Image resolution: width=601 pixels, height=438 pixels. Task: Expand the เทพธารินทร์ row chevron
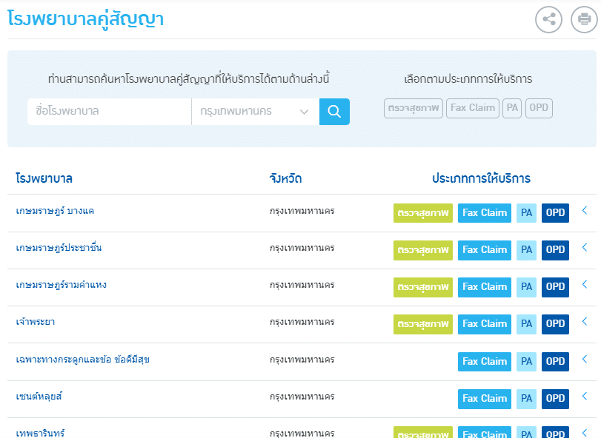(585, 433)
